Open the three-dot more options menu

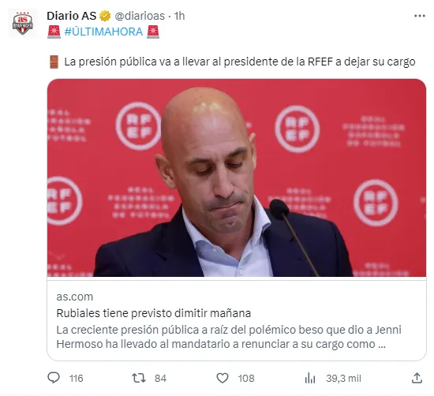click(x=420, y=16)
